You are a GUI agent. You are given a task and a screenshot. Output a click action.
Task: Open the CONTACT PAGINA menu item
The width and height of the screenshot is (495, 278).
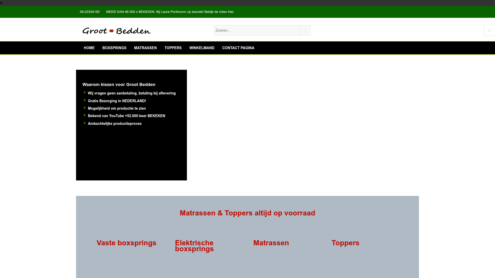tap(238, 48)
